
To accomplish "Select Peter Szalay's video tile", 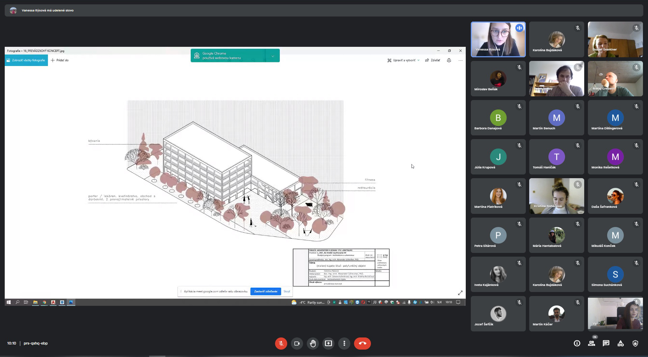I will pyautogui.click(x=557, y=78).
